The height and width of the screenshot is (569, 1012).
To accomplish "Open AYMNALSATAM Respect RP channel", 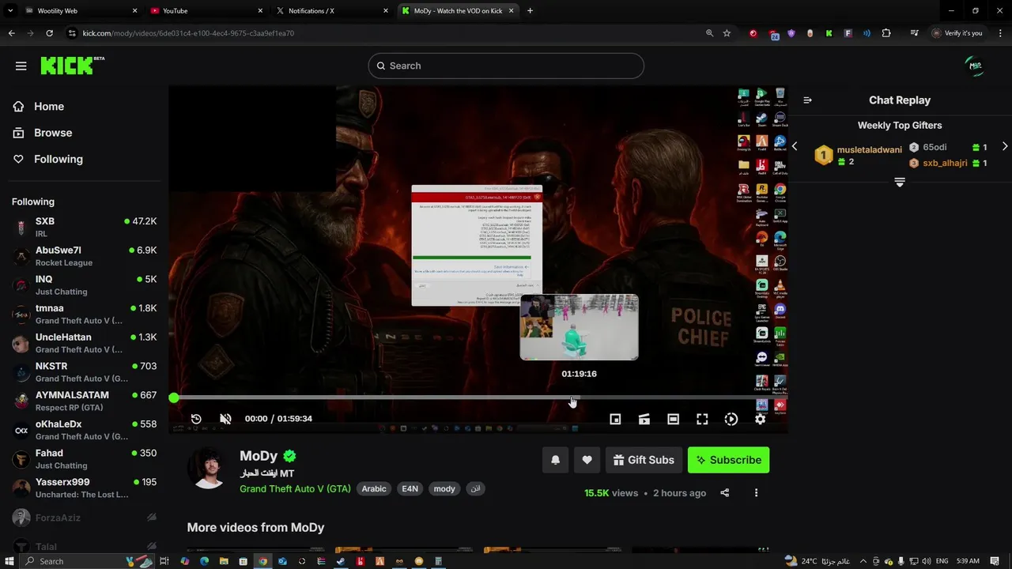I will (x=84, y=401).
